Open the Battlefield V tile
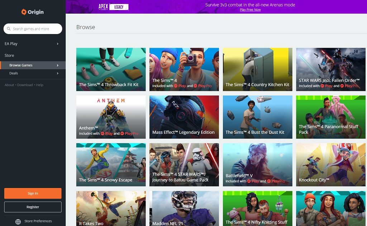Image resolution: width=367 pixels, height=226 pixels. [257, 165]
